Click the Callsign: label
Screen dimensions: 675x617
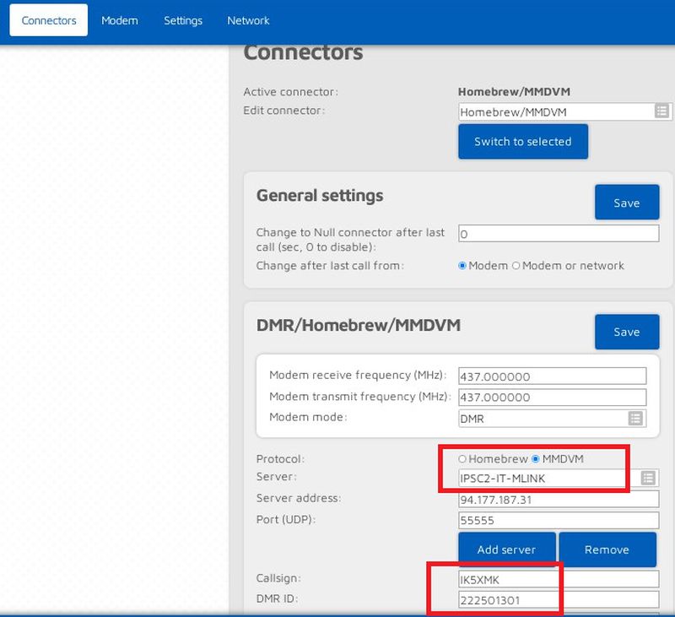278,578
